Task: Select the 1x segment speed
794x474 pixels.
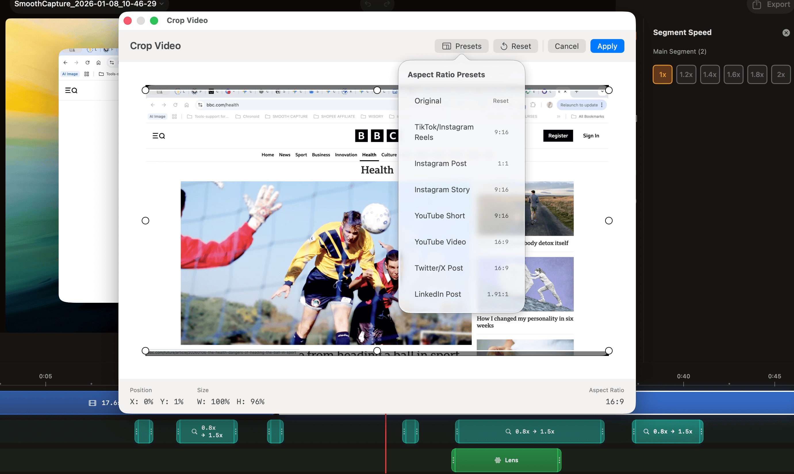Action: [662, 74]
